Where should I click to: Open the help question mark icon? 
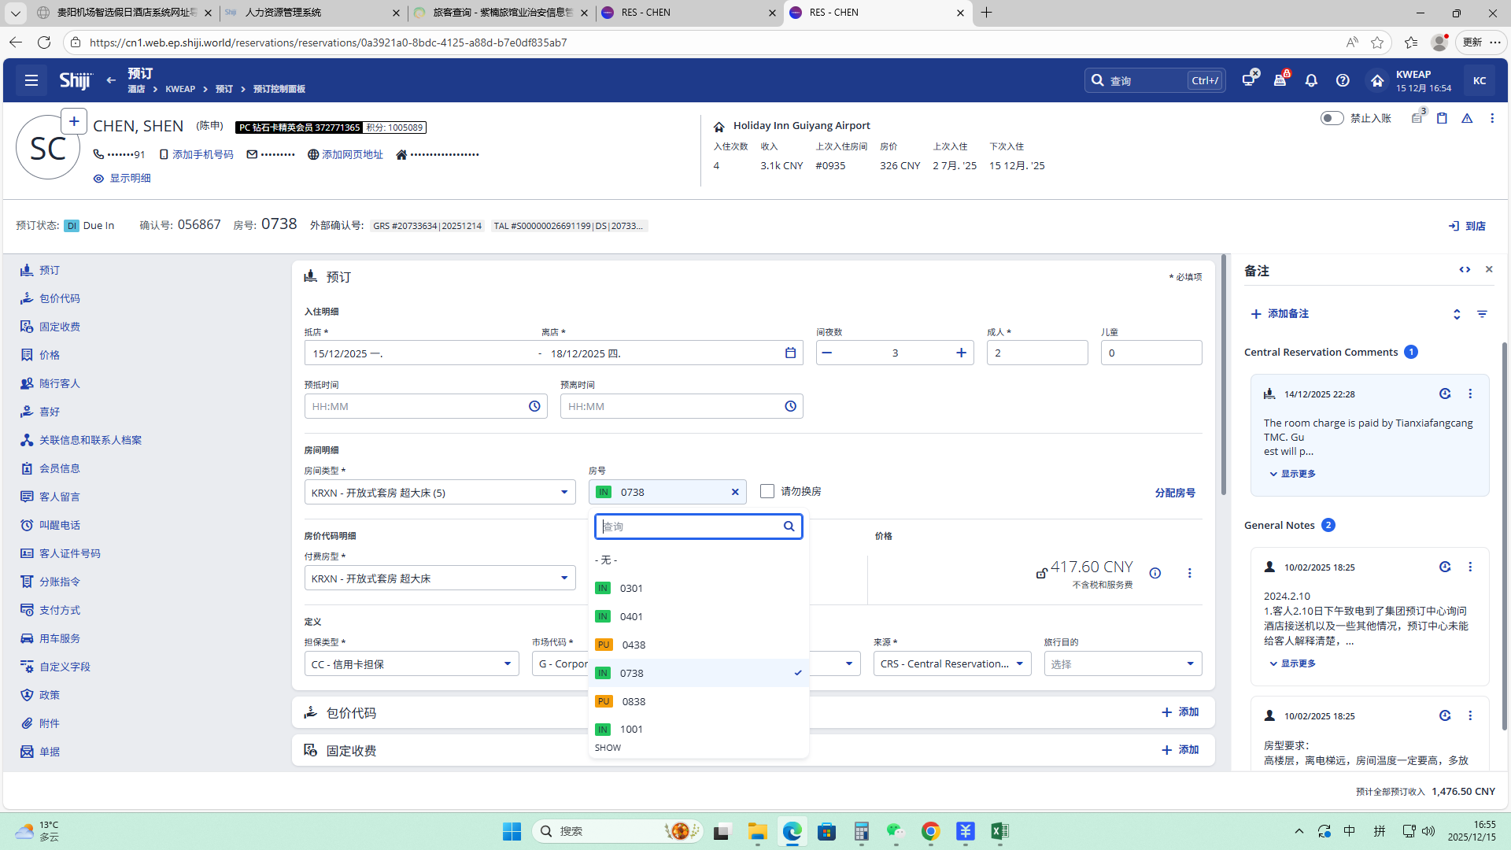[1343, 80]
